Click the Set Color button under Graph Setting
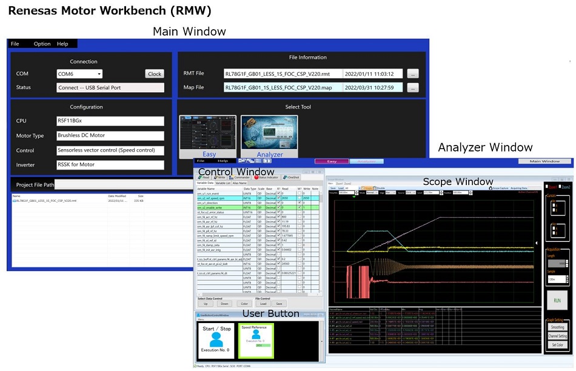Viewport: 576px width, 371px height. click(557, 344)
